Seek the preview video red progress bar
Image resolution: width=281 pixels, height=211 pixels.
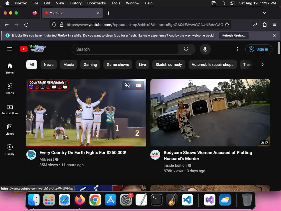[86, 146]
